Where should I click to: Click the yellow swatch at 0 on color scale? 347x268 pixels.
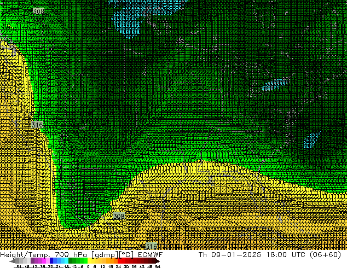89,260
